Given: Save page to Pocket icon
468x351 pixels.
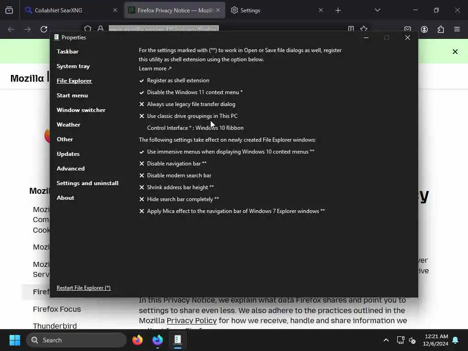Looking at the screenshot, I should (407, 29).
